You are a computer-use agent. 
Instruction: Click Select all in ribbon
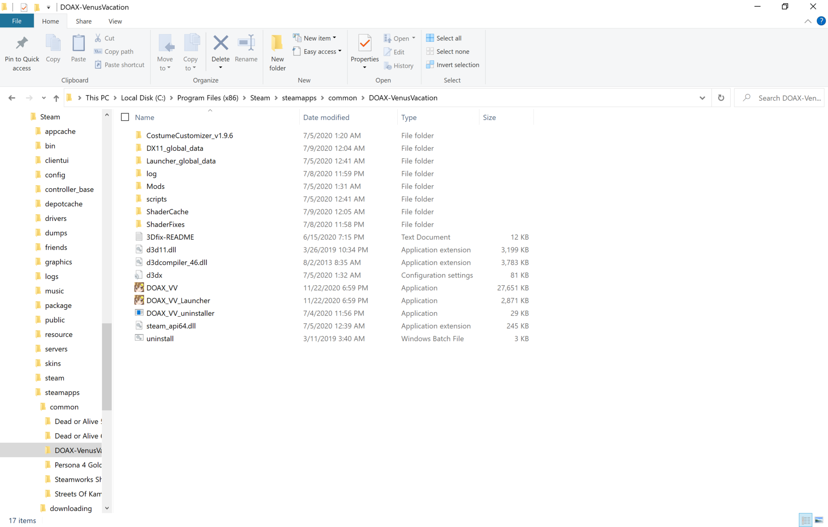pyautogui.click(x=444, y=38)
